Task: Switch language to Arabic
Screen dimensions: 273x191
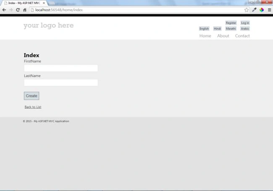Action: click(x=245, y=29)
